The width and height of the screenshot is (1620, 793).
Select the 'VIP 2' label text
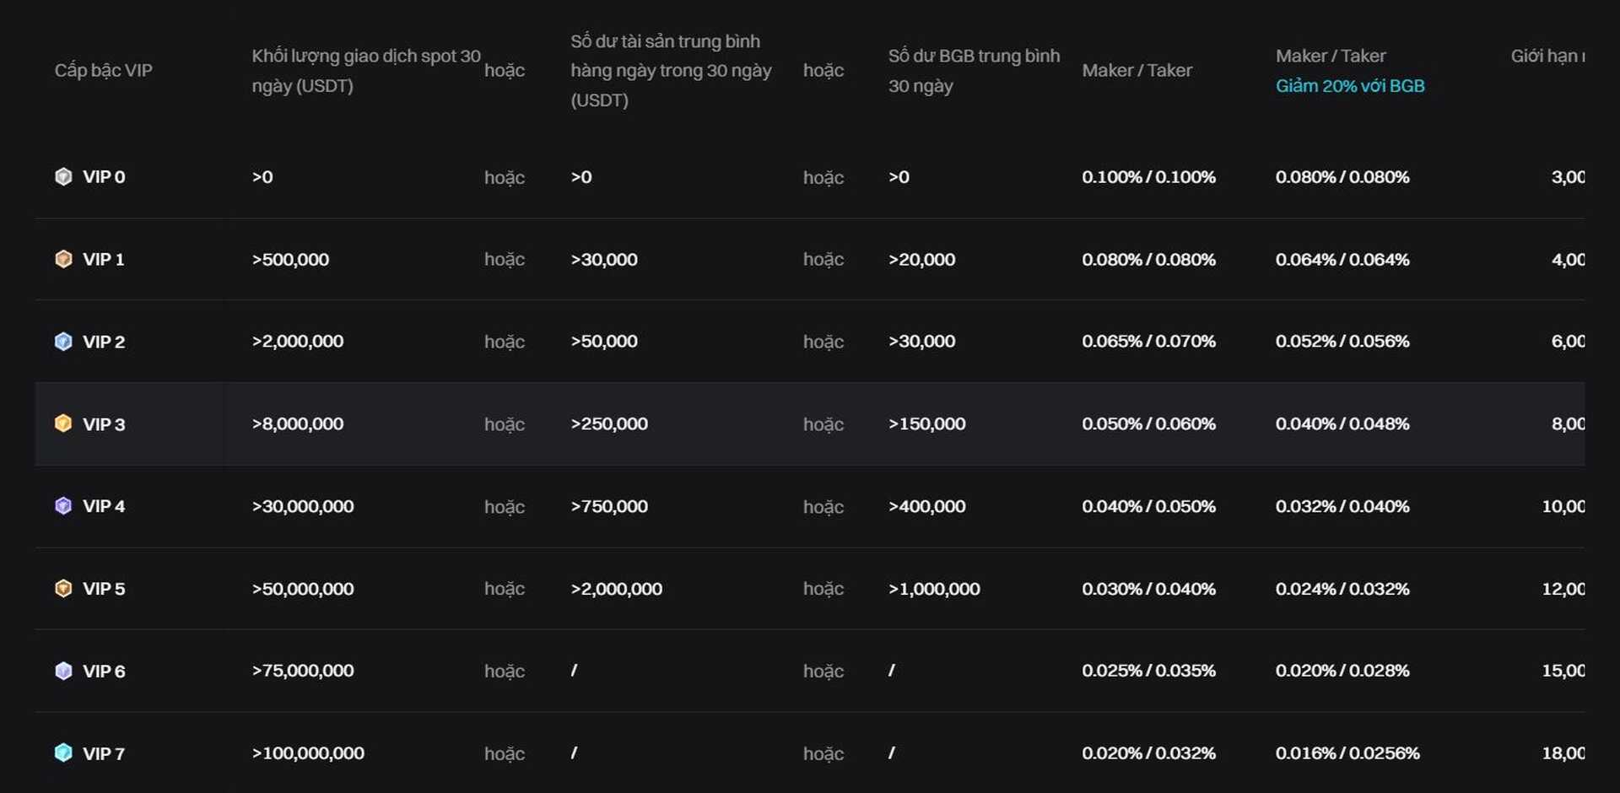point(104,342)
